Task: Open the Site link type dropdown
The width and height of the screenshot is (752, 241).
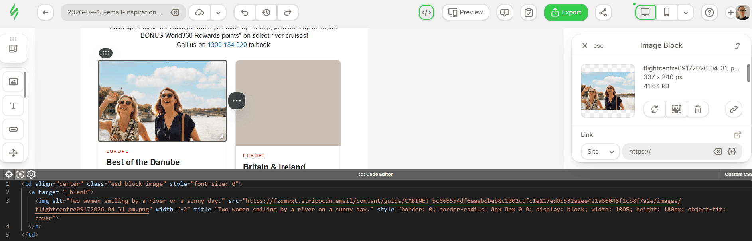Action: coord(600,152)
